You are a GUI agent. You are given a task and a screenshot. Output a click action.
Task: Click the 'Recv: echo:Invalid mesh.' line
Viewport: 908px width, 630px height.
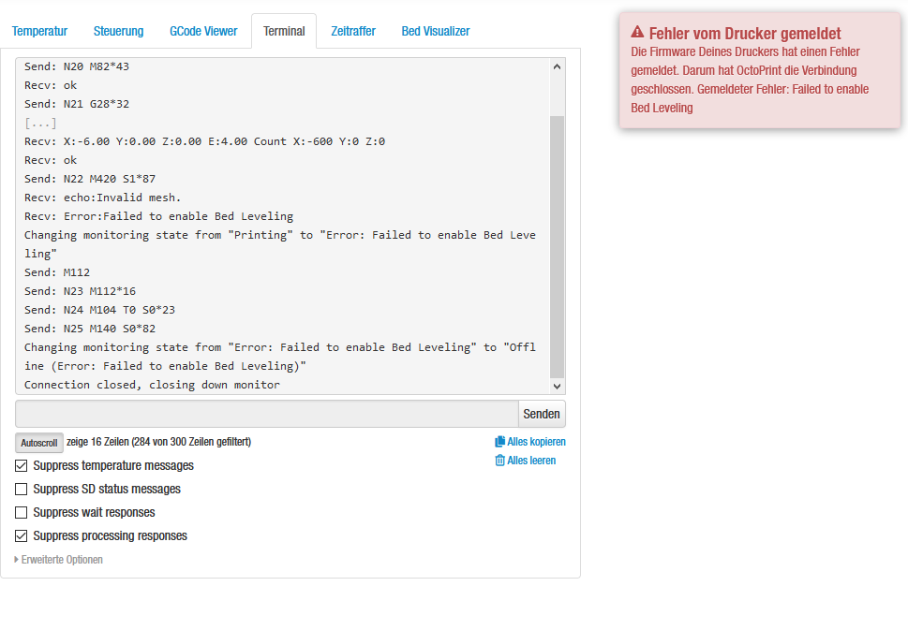102,198
